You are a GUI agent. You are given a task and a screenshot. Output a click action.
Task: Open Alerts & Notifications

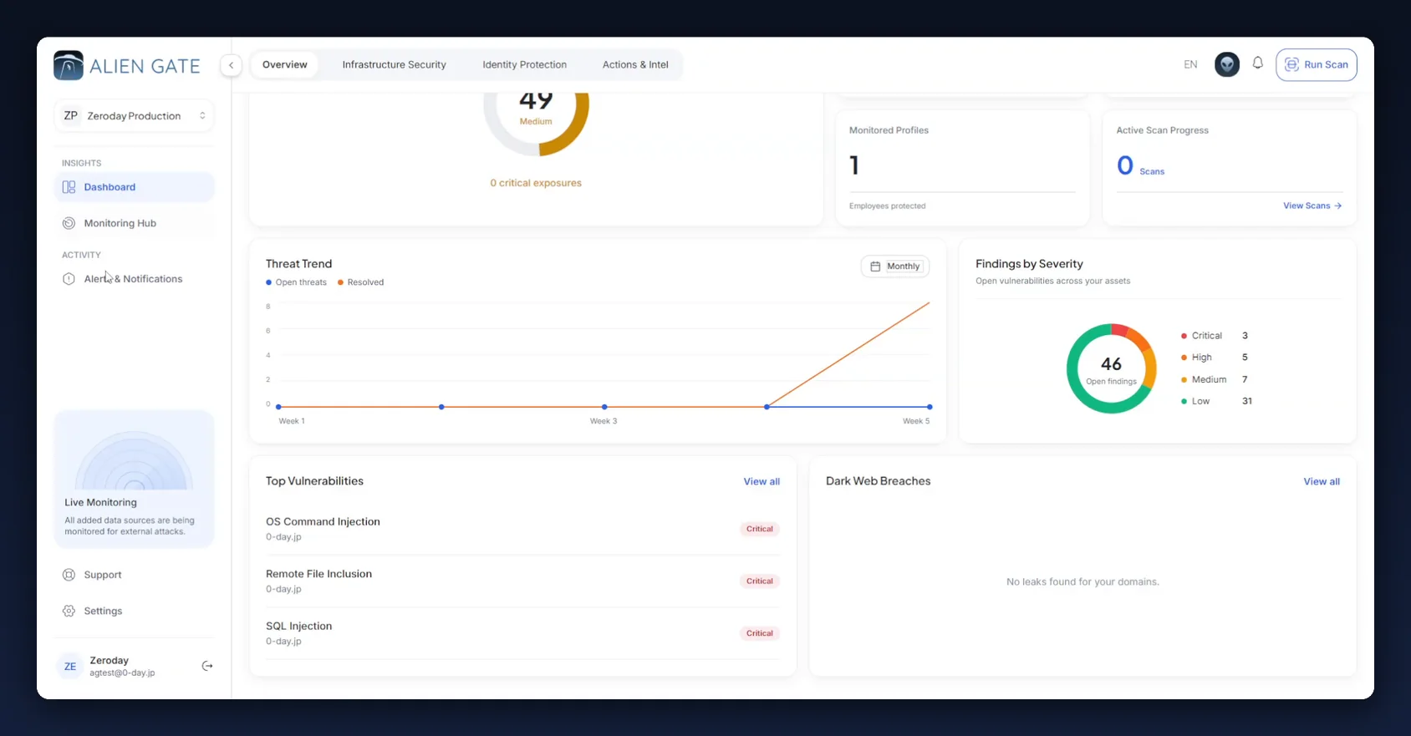click(x=134, y=279)
